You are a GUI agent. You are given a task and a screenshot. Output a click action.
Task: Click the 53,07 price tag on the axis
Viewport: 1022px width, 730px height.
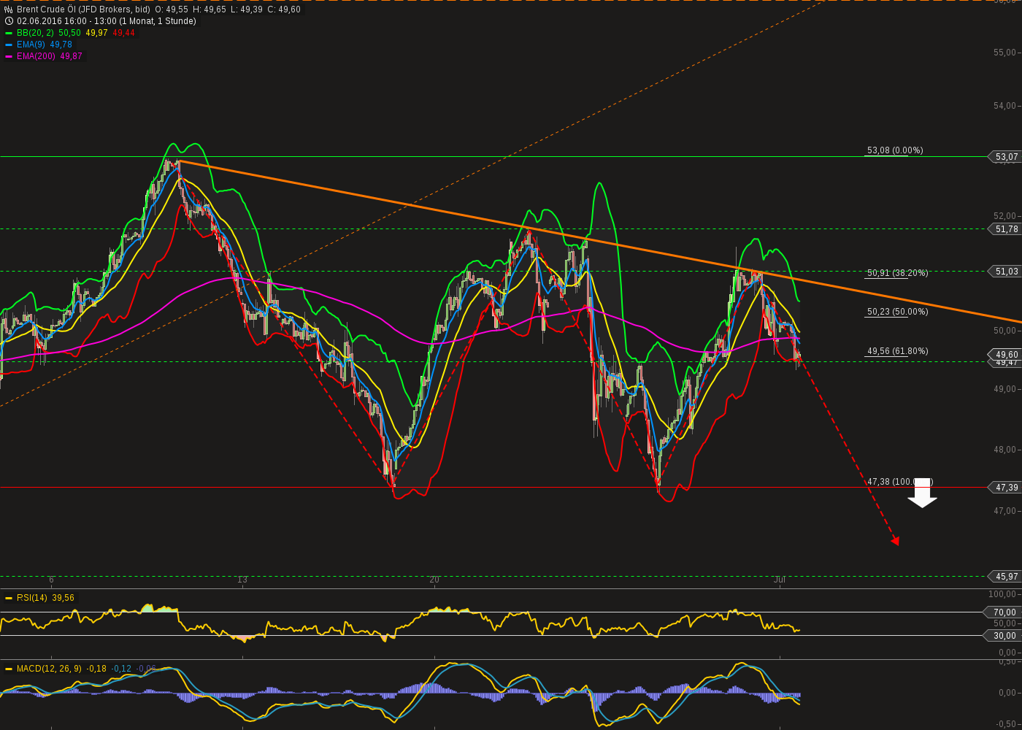[1005, 157]
